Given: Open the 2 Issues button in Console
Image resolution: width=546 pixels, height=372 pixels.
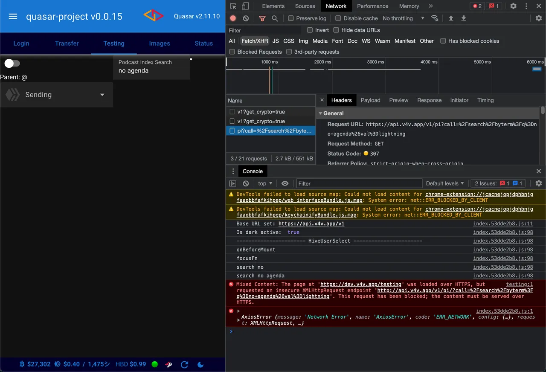Looking at the screenshot, I should pyautogui.click(x=499, y=183).
